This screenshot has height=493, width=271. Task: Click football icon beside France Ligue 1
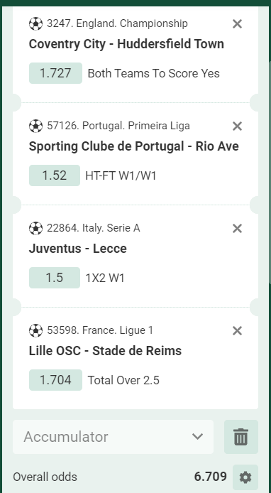point(35,330)
